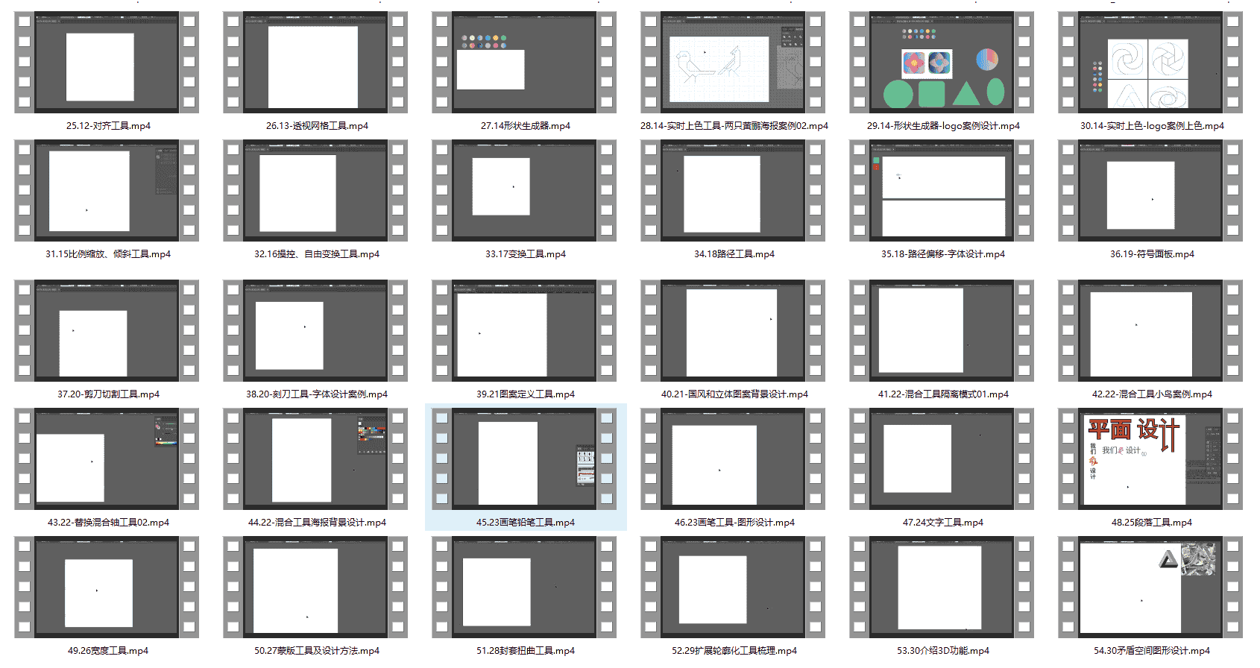The width and height of the screenshot is (1260, 668).
Task: Click file name 36.19-符号面板.mp4
Action: coord(1152,254)
